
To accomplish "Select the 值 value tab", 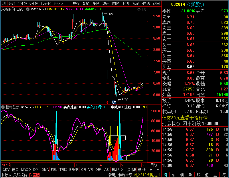I will tap(207, 175).
